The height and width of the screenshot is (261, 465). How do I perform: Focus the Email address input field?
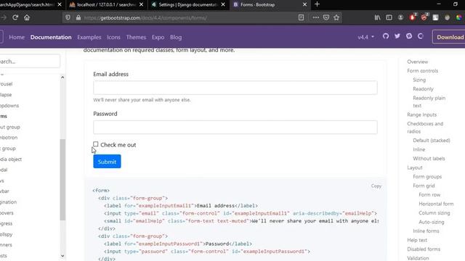point(235,88)
